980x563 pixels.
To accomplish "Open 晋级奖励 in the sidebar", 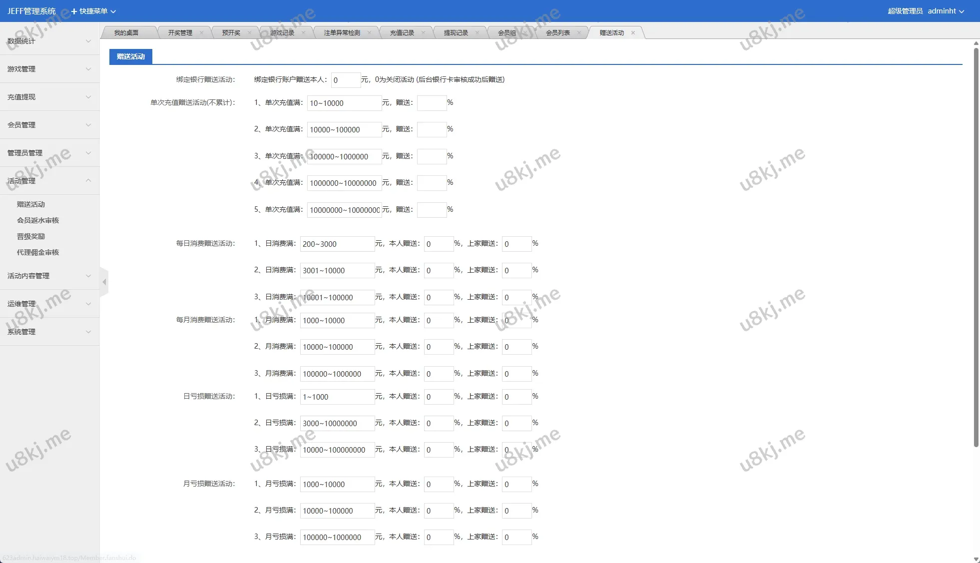I will [31, 236].
